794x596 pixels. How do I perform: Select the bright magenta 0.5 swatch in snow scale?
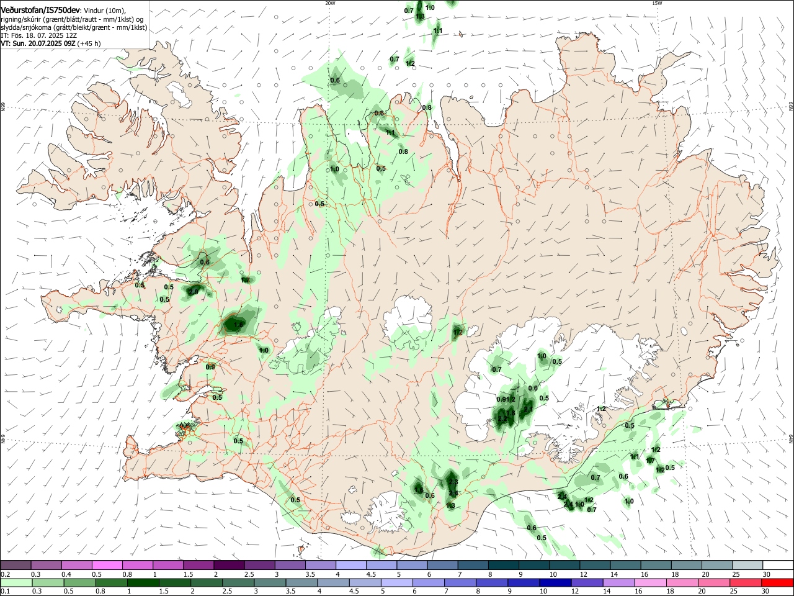coord(107,565)
